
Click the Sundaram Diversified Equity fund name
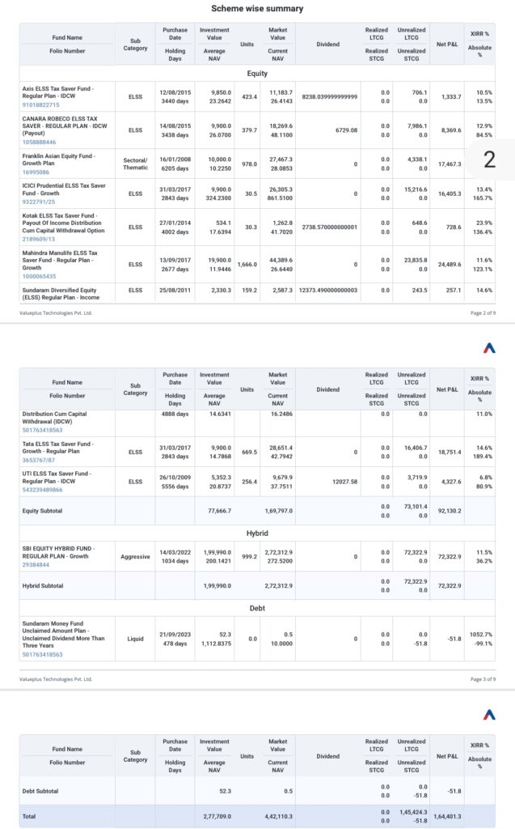[61, 294]
